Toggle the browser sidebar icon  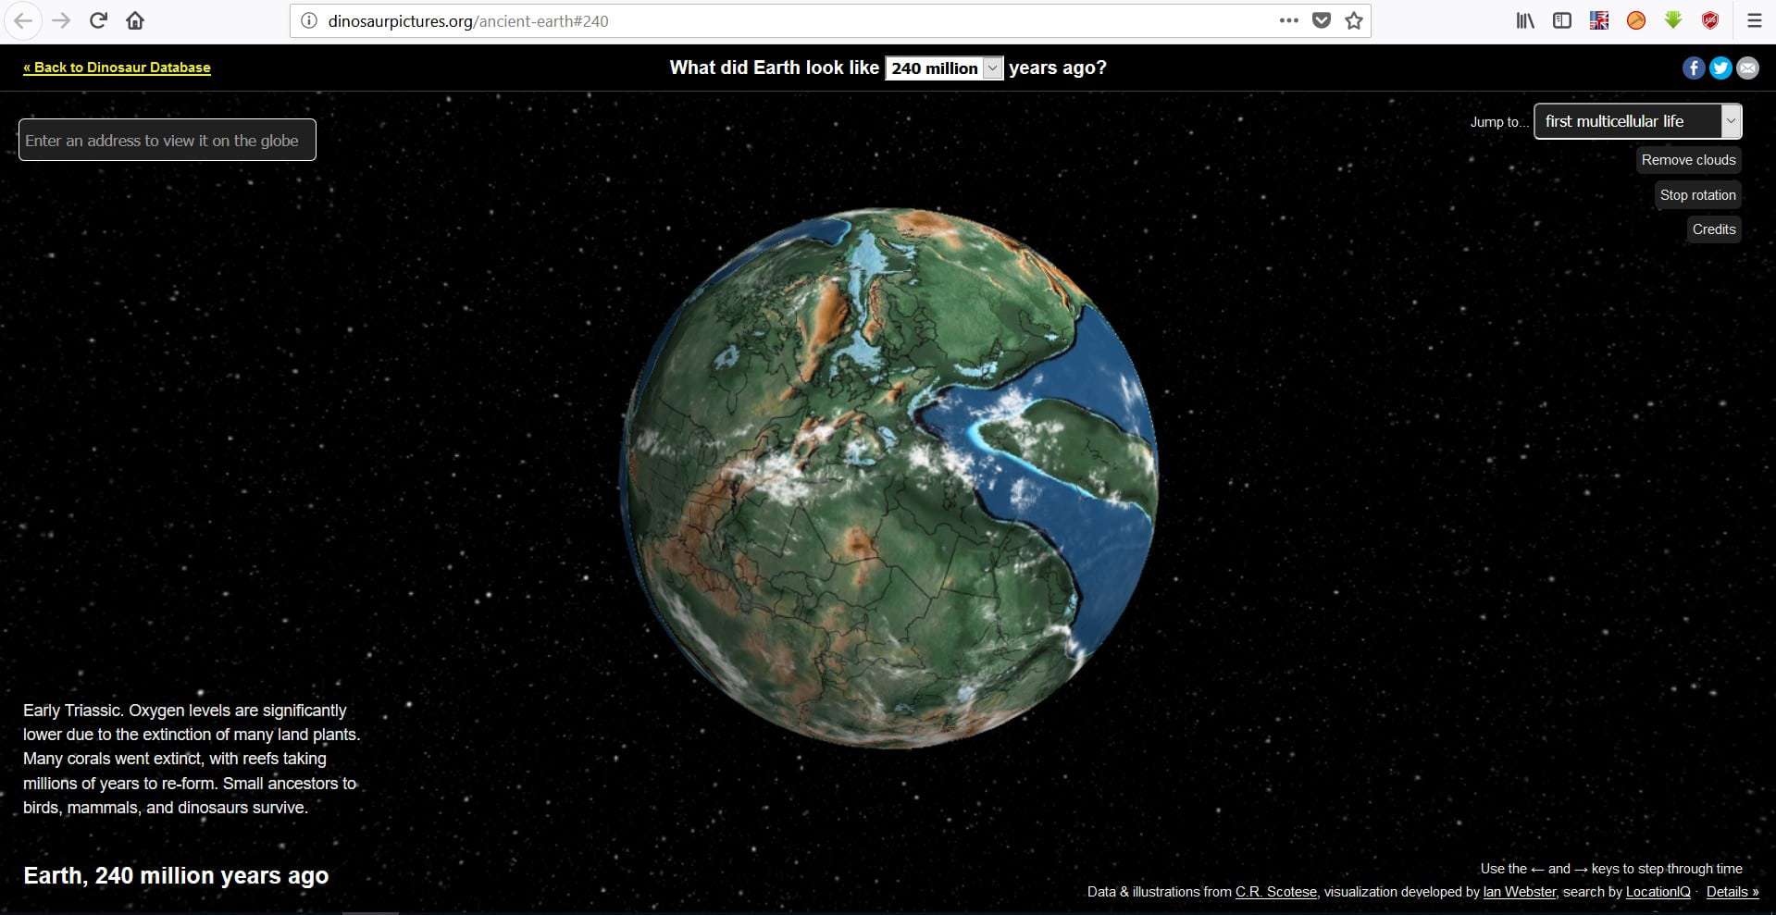[x=1562, y=20]
